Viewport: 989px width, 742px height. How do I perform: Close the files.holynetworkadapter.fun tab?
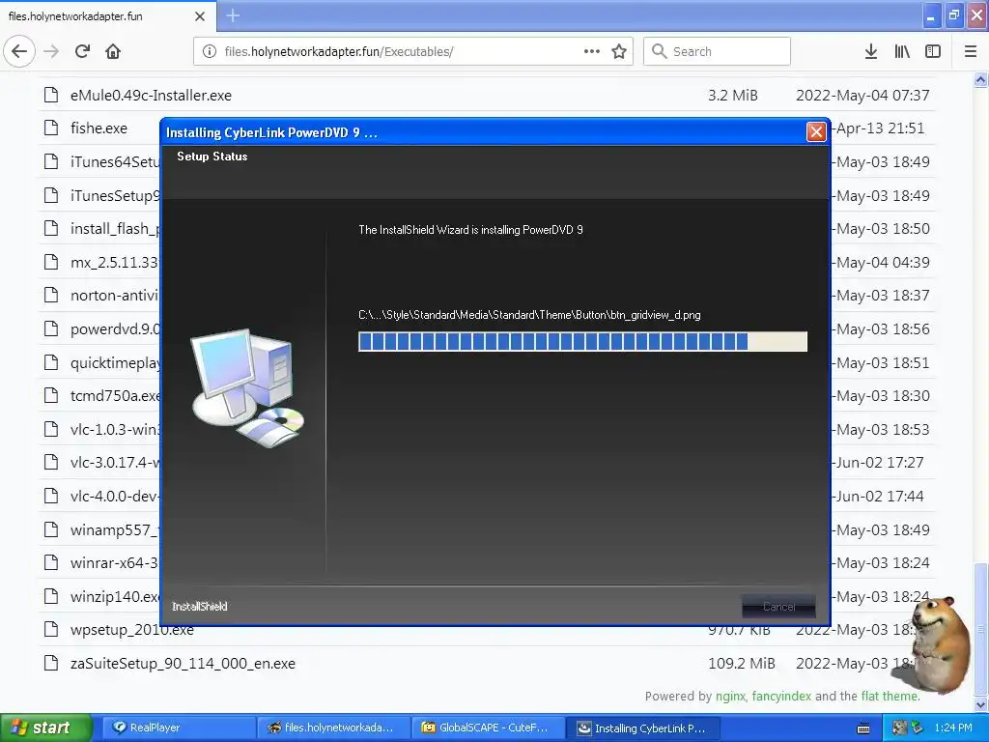click(199, 16)
